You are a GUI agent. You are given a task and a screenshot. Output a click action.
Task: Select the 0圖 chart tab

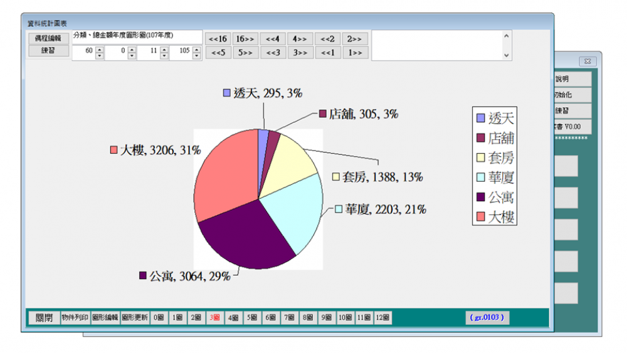[158, 318]
